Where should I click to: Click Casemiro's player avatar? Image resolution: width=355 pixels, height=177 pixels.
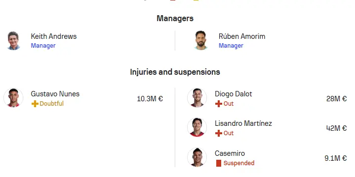197,157
